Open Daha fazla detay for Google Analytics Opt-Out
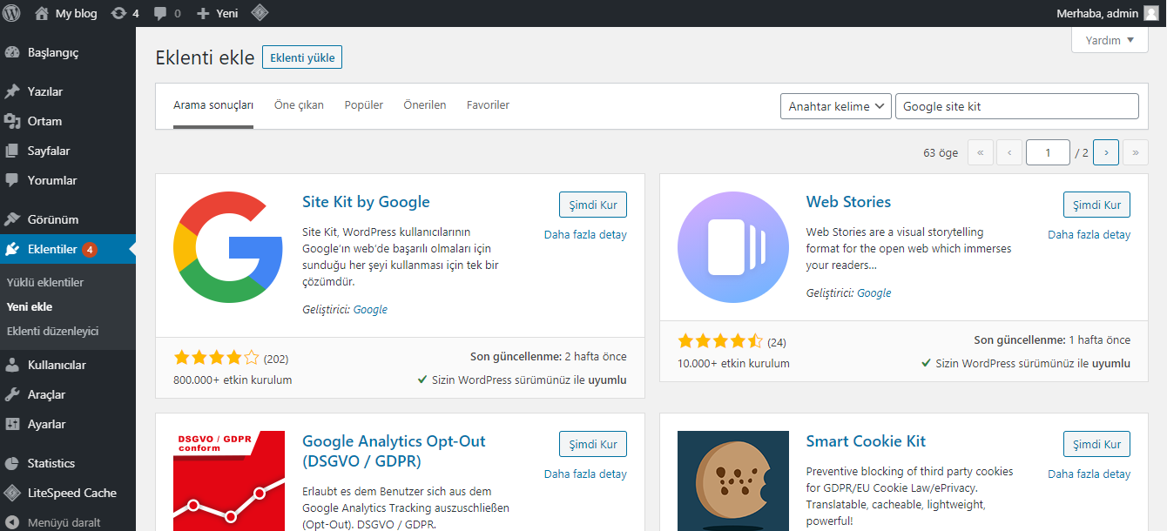This screenshot has height=531, width=1167. pyautogui.click(x=585, y=474)
